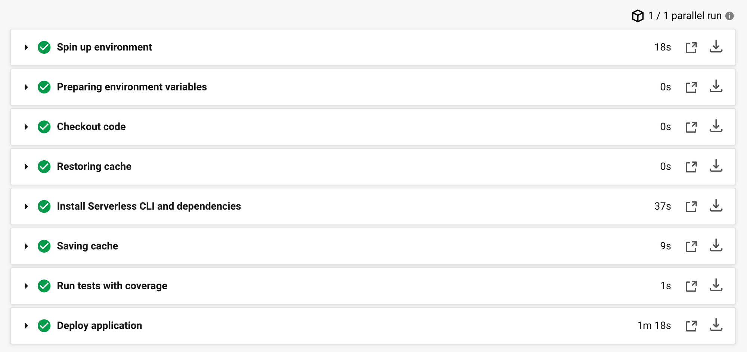Expand the Install Serverless CLI step

pyautogui.click(x=26, y=207)
